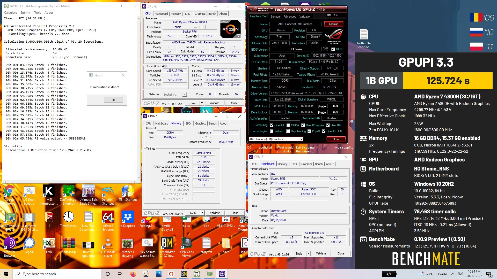Toggle the DirectML checkbox in GPU-Z
Image resolution: width=497 pixels, height=279 pixels.
328,125
